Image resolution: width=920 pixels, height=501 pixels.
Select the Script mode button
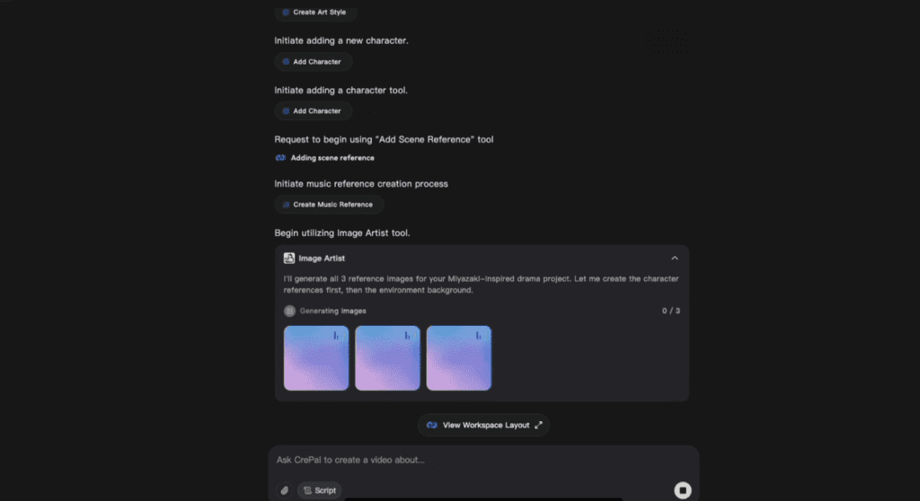click(320, 491)
